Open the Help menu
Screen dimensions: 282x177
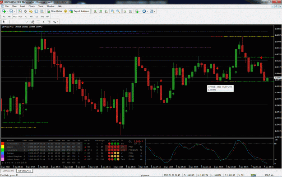coord(60,6)
